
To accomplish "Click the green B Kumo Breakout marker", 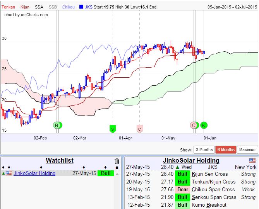I will (x=57, y=125).
